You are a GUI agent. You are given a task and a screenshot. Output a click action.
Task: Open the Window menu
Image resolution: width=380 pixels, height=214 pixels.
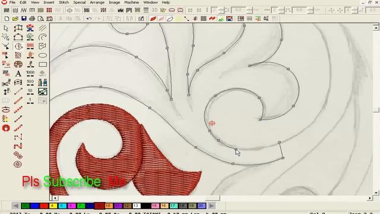coord(150,2)
